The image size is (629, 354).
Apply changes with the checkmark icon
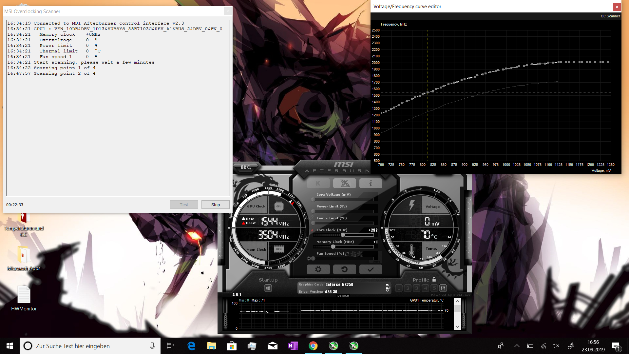(x=370, y=269)
